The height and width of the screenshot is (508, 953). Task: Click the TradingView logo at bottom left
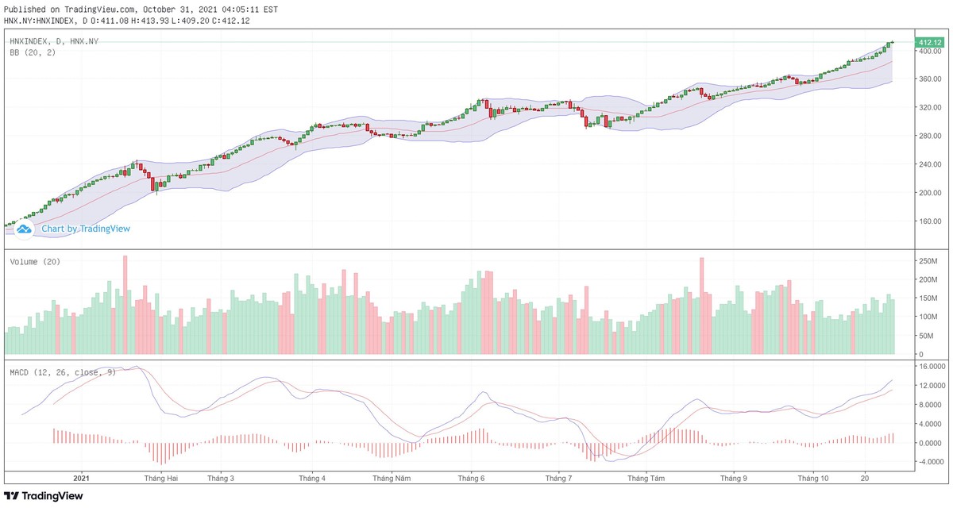(43, 496)
